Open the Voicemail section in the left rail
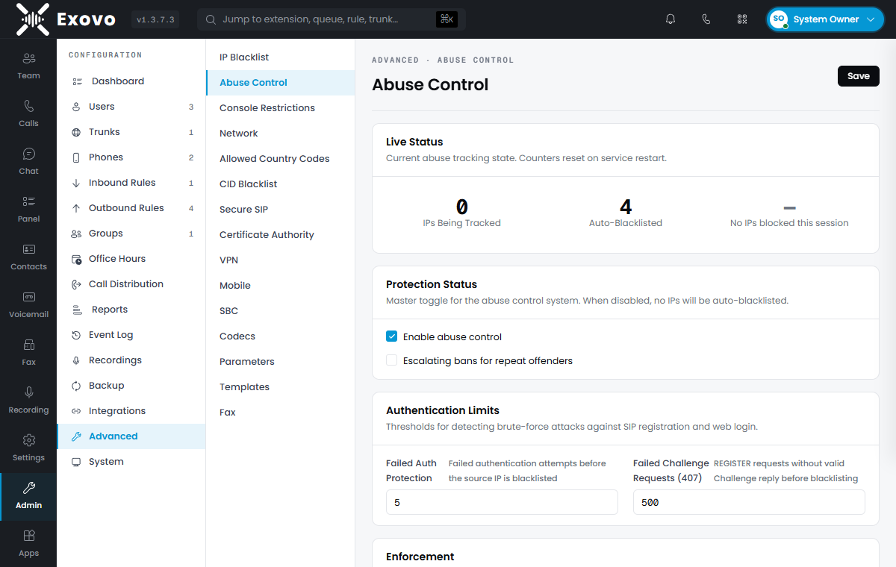 pyautogui.click(x=28, y=304)
